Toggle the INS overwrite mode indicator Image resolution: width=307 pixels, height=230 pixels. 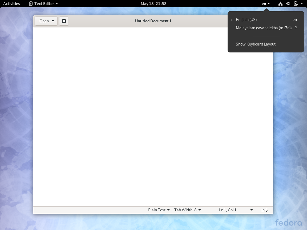click(x=264, y=210)
